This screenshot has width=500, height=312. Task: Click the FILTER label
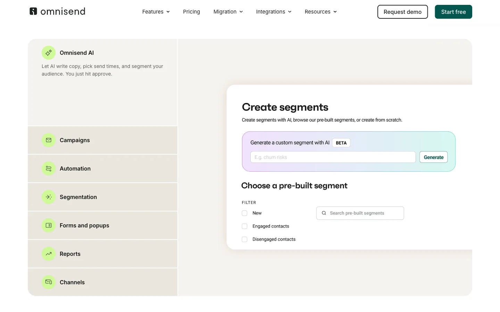tap(249, 202)
